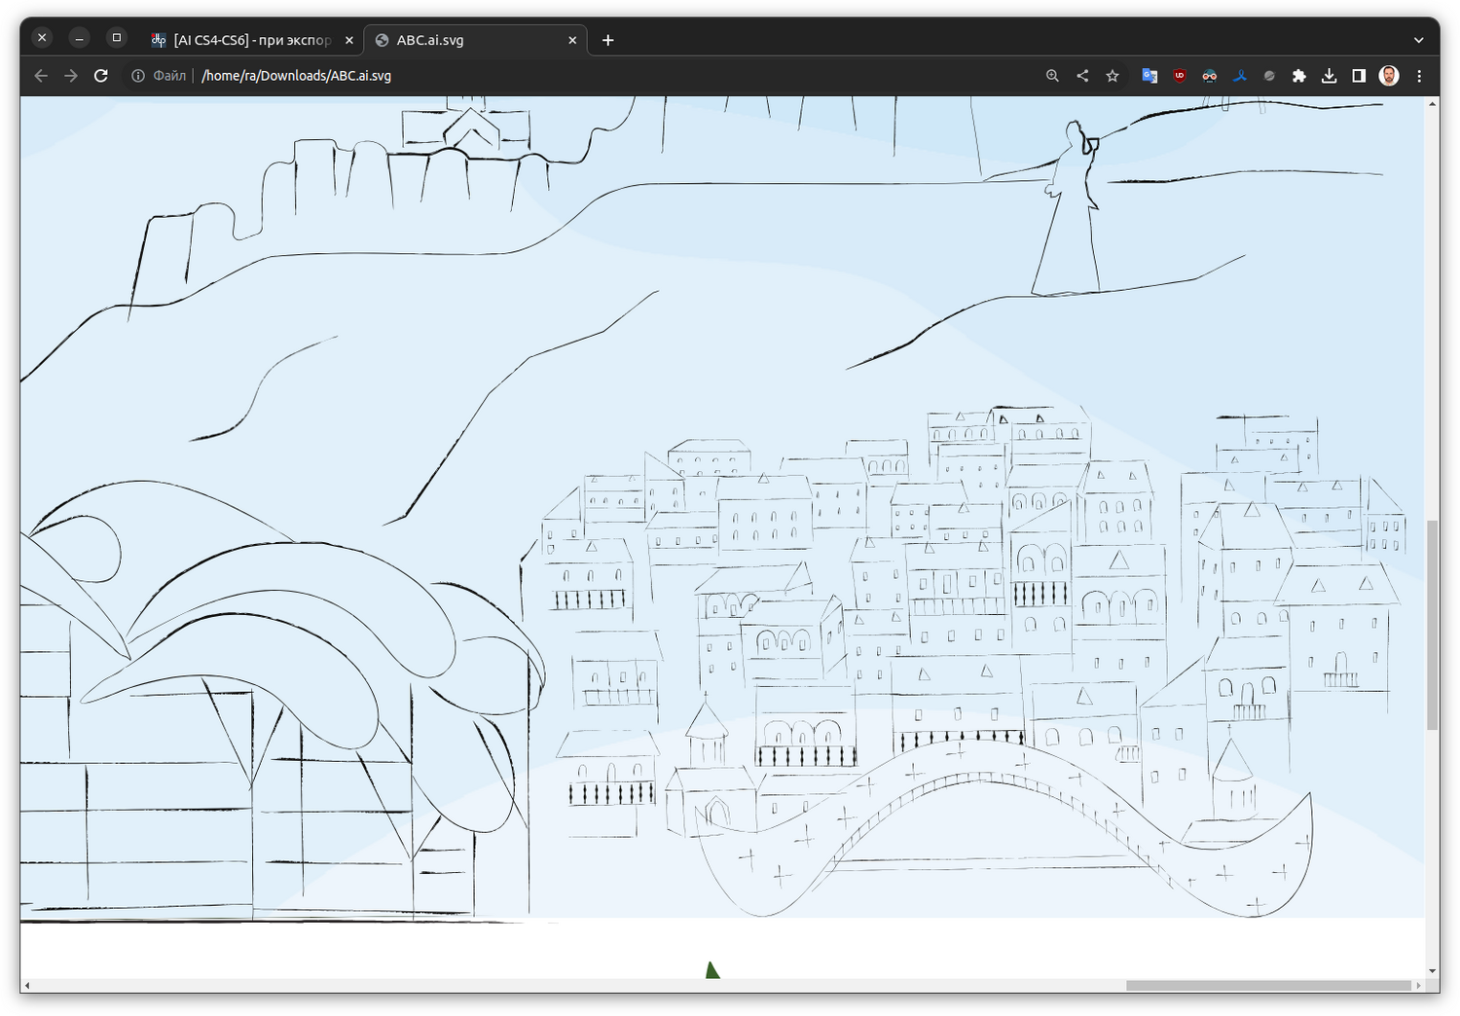Maximize the browser window

pos(117,38)
